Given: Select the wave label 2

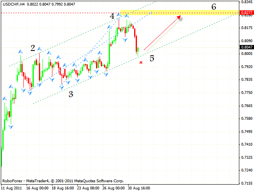Looking at the screenshot, I should (33, 48).
